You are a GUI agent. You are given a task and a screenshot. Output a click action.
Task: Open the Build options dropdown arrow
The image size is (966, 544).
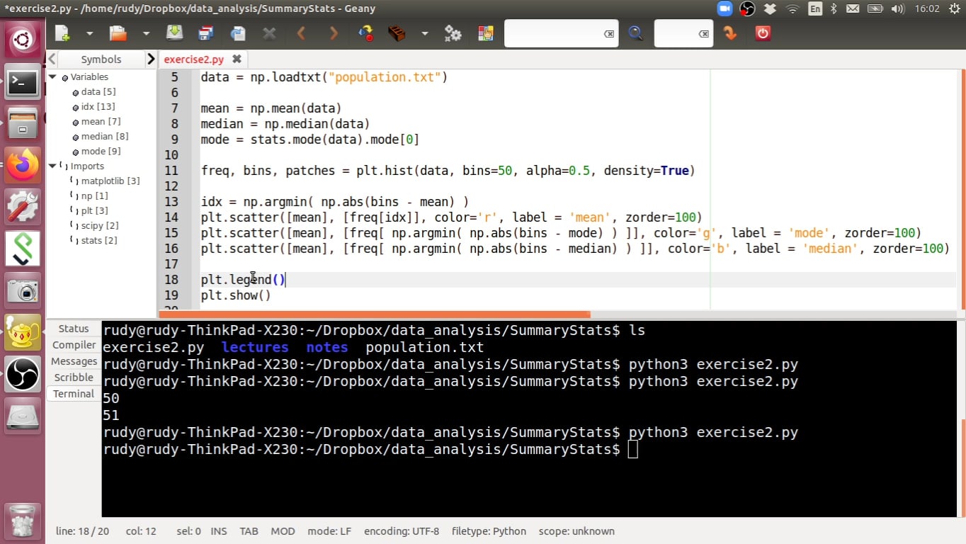pos(424,33)
